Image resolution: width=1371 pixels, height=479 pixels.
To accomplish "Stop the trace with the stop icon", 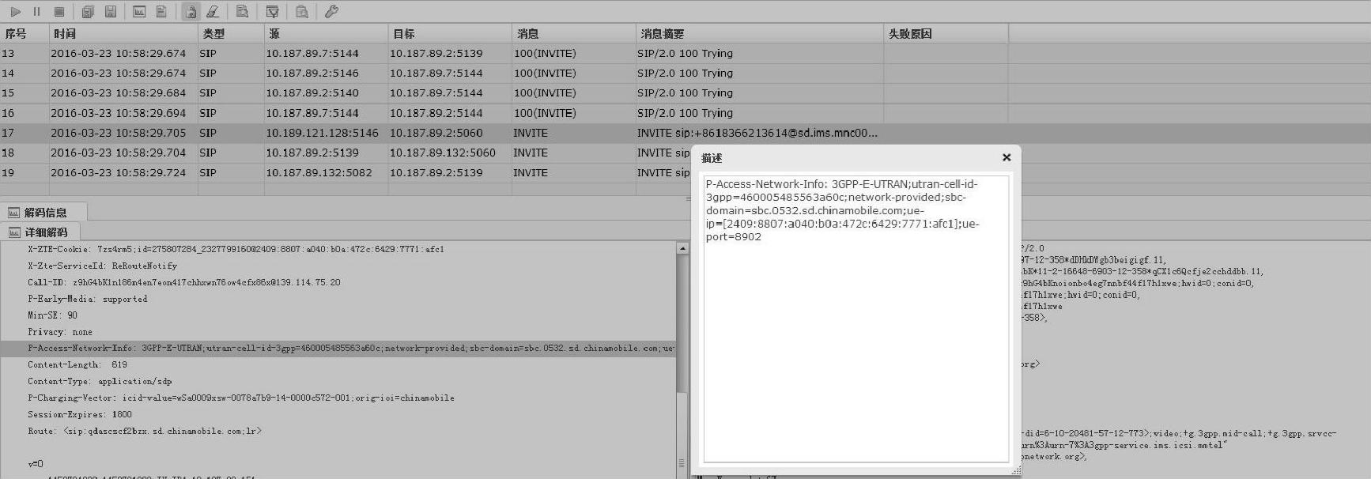I will [x=59, y=12].
